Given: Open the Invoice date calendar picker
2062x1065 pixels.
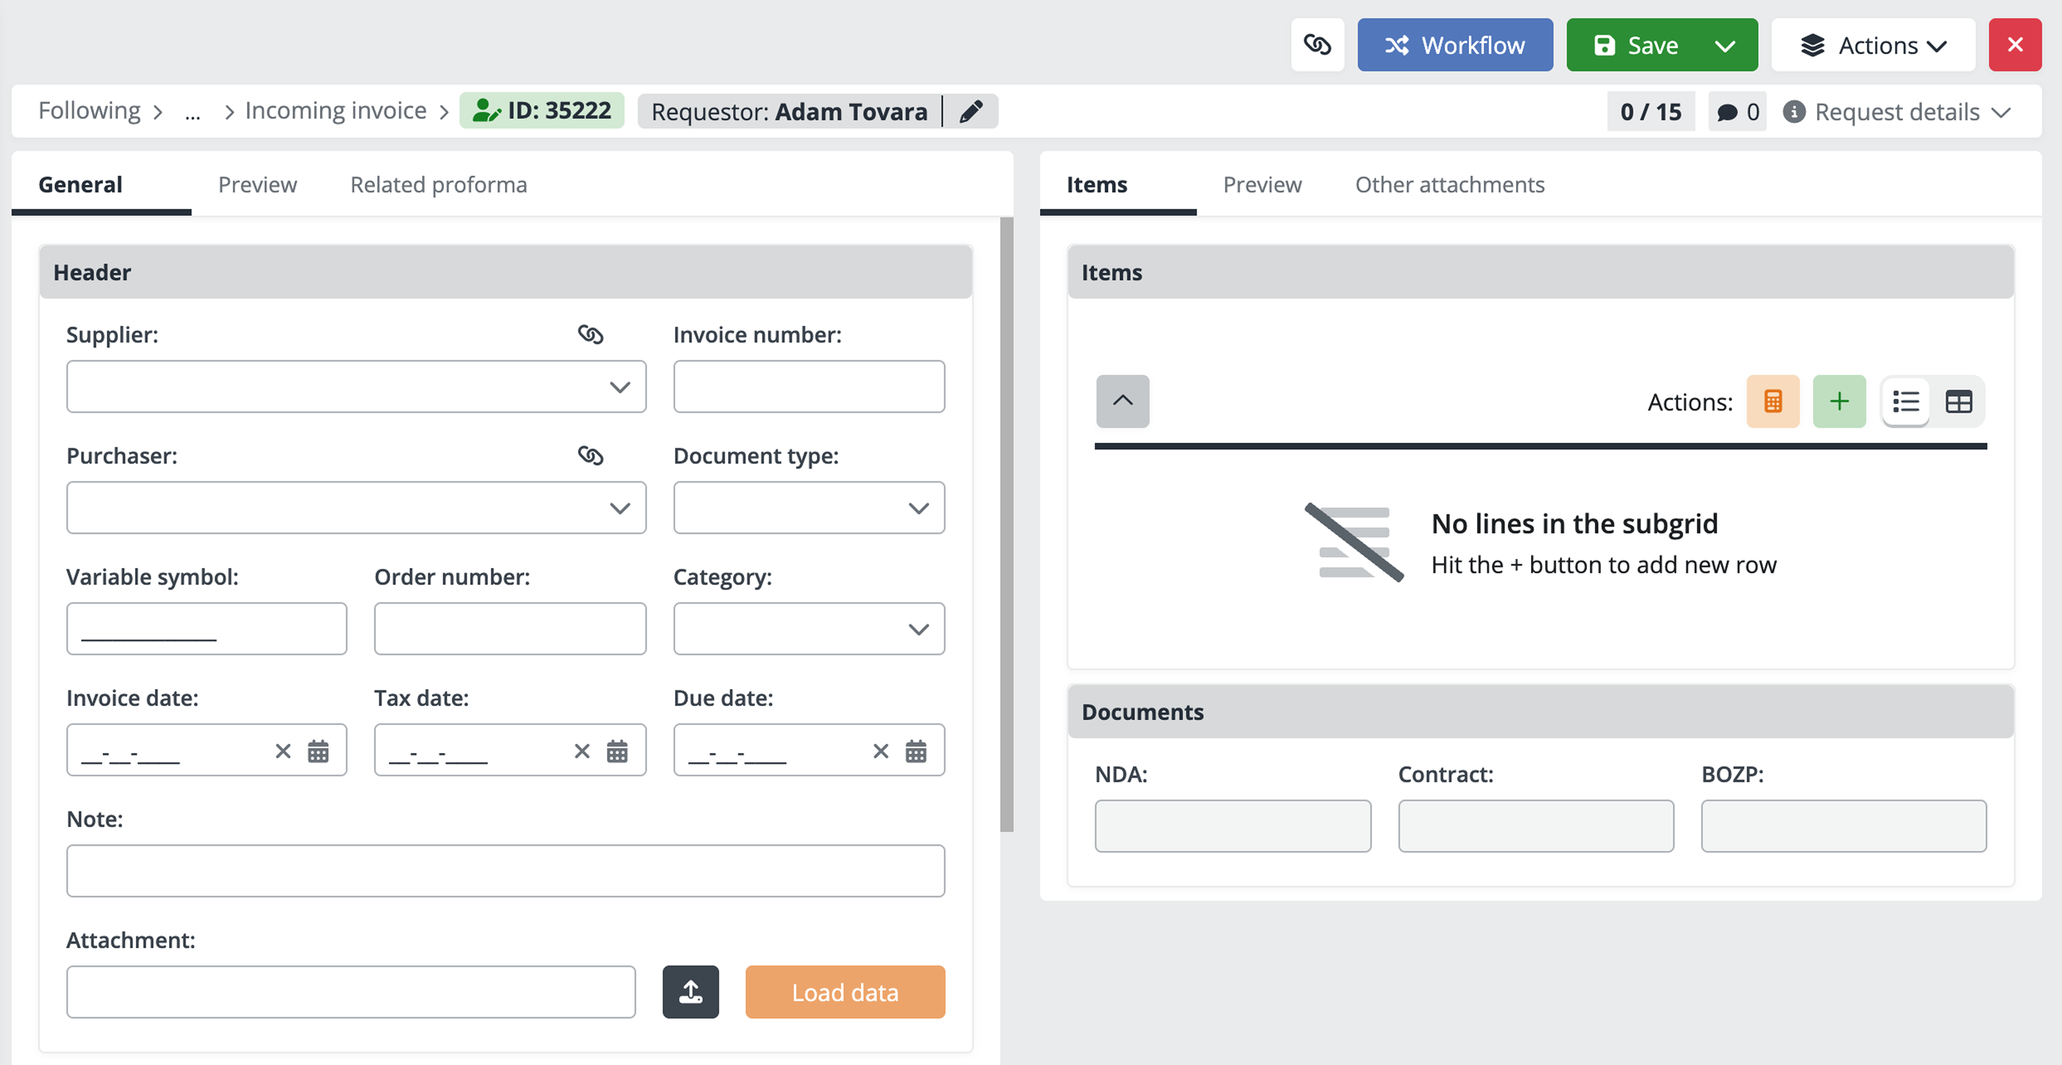Looking at the screenshot, I should pyautogui.click(x=318, y=751).
